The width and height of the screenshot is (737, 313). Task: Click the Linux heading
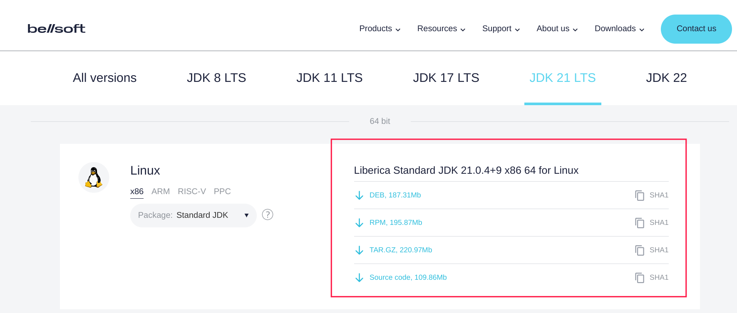(145, 170)
